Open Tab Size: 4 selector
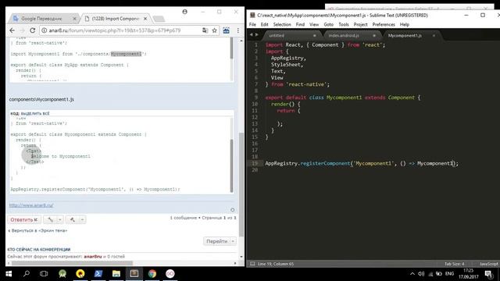500x281 pixels. [455, 264]
